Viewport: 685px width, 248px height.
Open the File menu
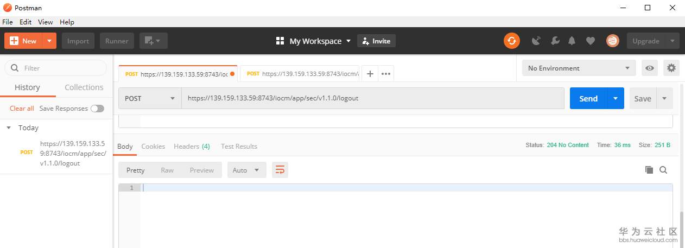point(7,22)
